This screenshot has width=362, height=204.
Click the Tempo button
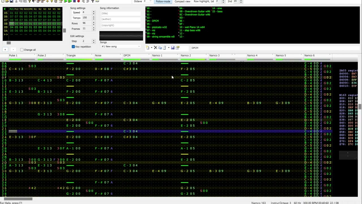[x=76, y=18]
